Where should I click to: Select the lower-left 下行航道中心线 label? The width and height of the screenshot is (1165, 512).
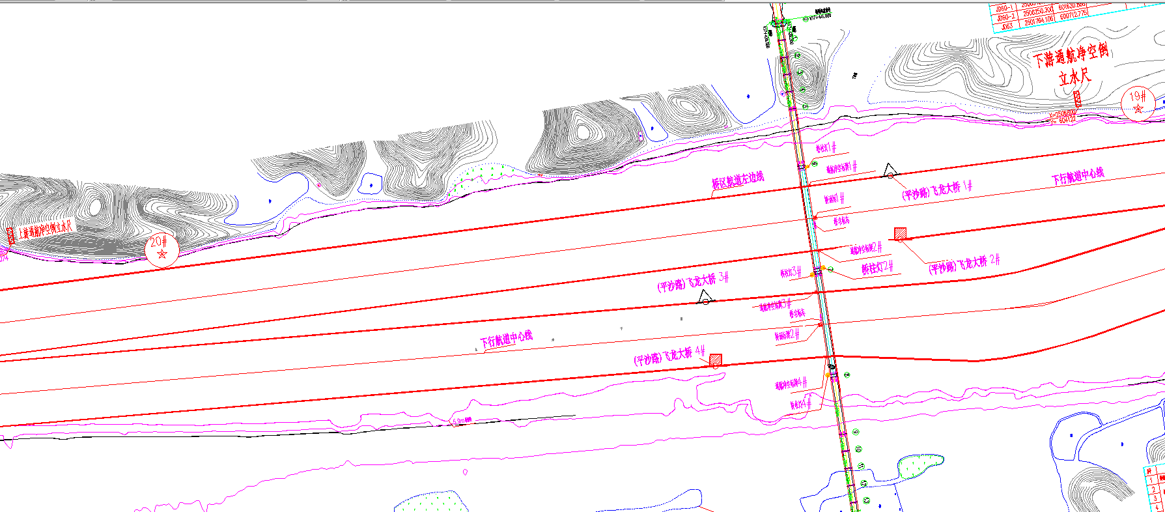[506, 339]
